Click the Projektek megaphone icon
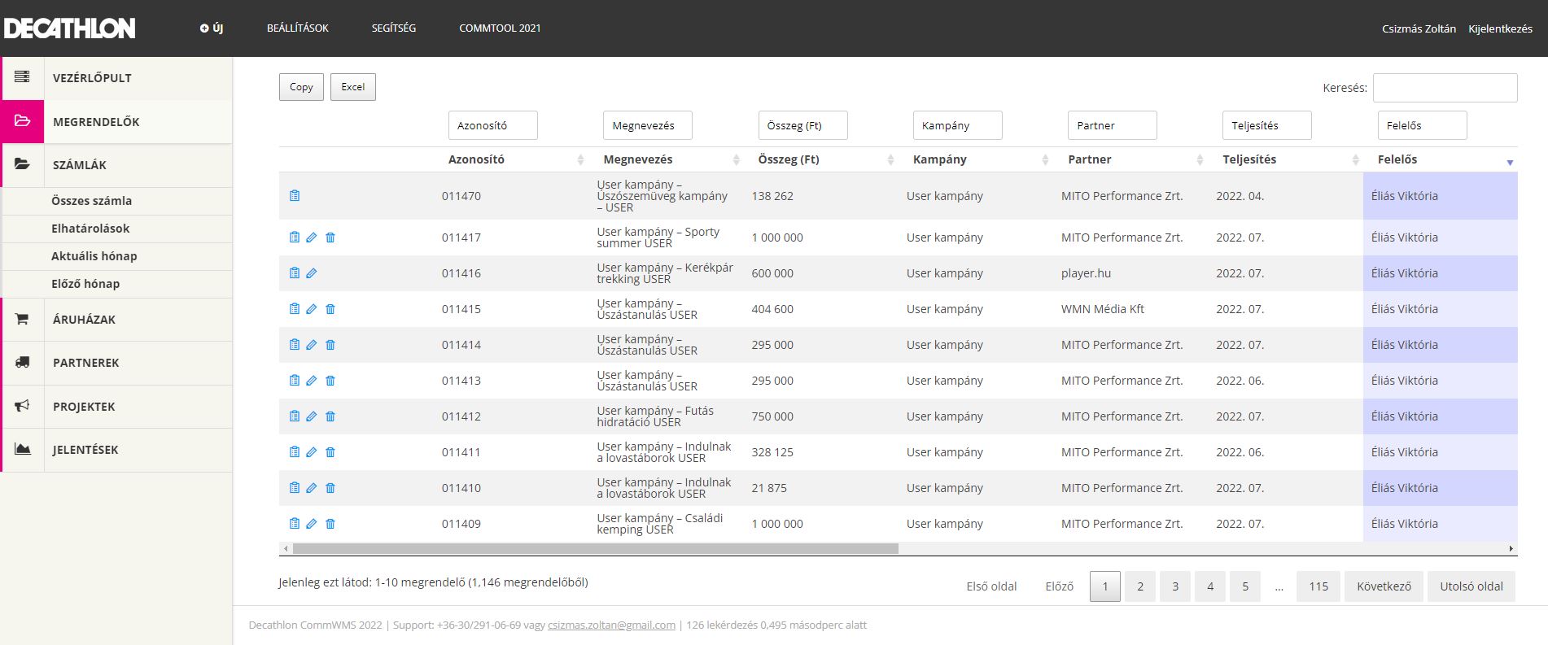The width and height of the screenshot is (1548, 645). tap(23, 406)
